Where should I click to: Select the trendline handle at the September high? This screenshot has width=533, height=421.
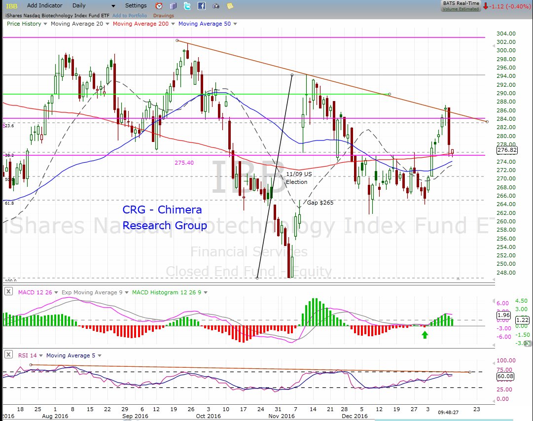(x=177, y=40)
